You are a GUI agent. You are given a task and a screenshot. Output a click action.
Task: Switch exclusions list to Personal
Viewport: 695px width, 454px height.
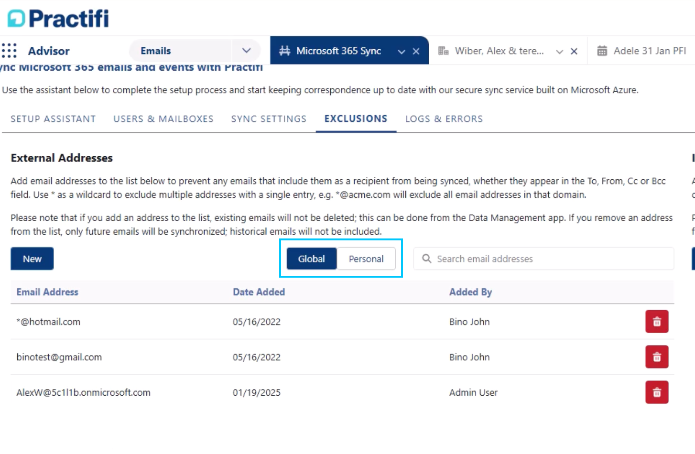(x=366, y=259)
